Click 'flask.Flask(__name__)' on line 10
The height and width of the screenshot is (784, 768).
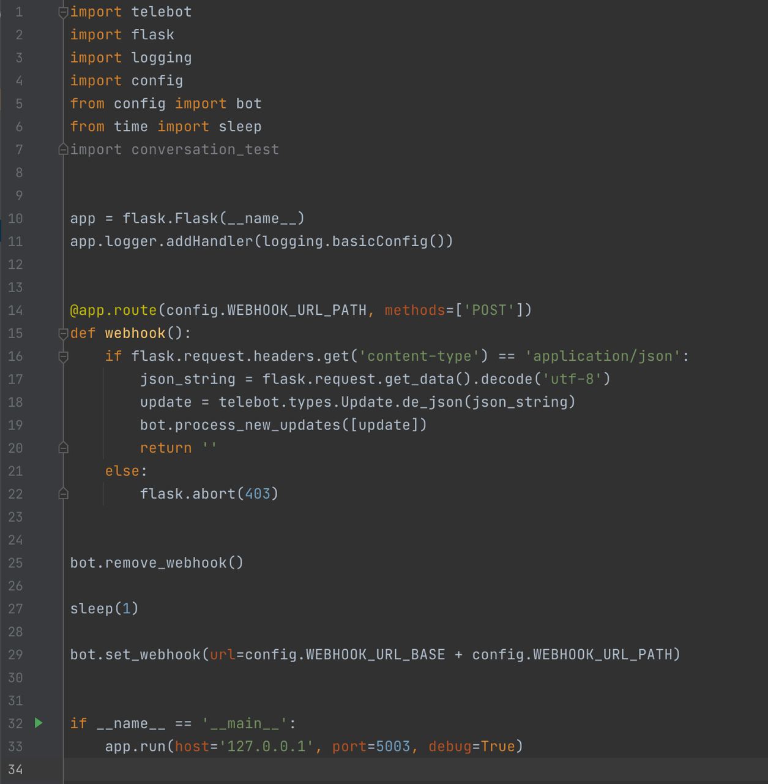(x=214, y=219)
